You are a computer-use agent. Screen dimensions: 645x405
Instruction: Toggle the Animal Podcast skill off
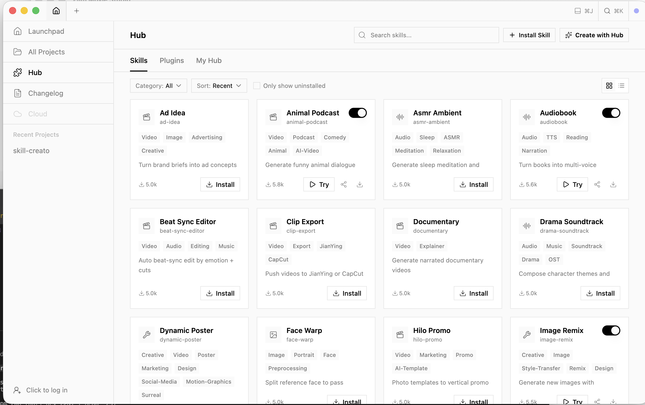point(358,113)
